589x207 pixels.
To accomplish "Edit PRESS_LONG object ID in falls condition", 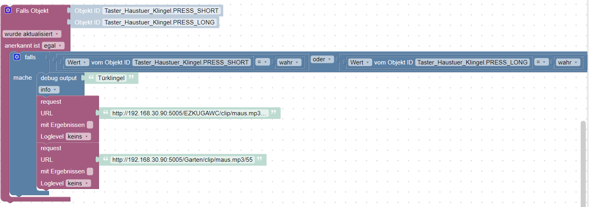I will tap(472, 62).
